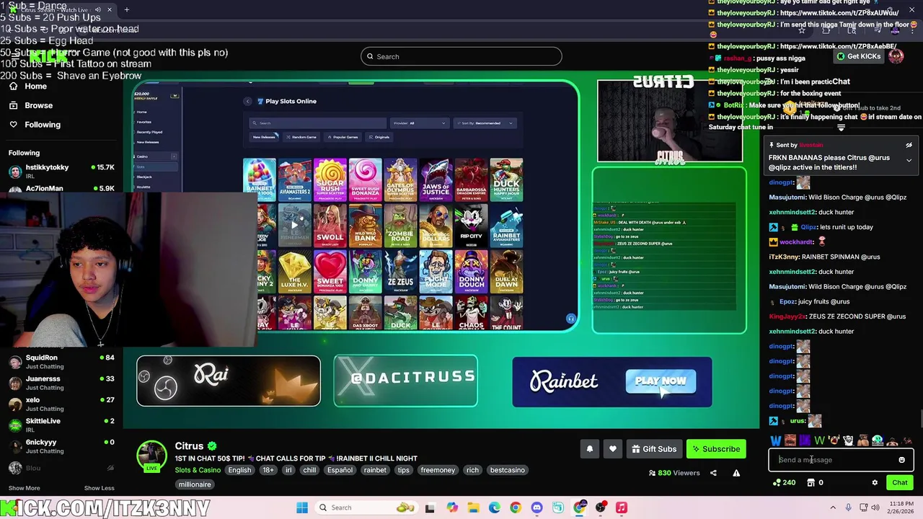Open Apple Music from the taskbar
Image resolution: width=923 pixels, height=519 pixels.
[622, 507]
